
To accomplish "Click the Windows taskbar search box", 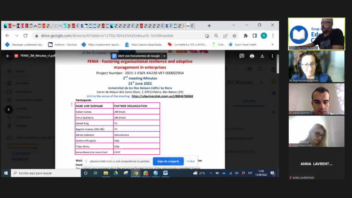I will [x=45, y=173].
